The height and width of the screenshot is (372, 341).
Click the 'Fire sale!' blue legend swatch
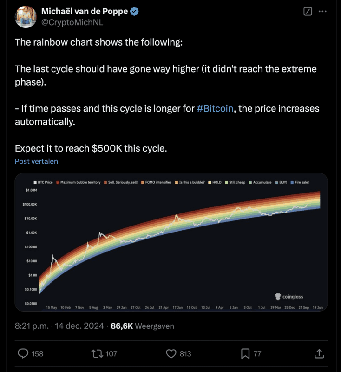(292, 183)
